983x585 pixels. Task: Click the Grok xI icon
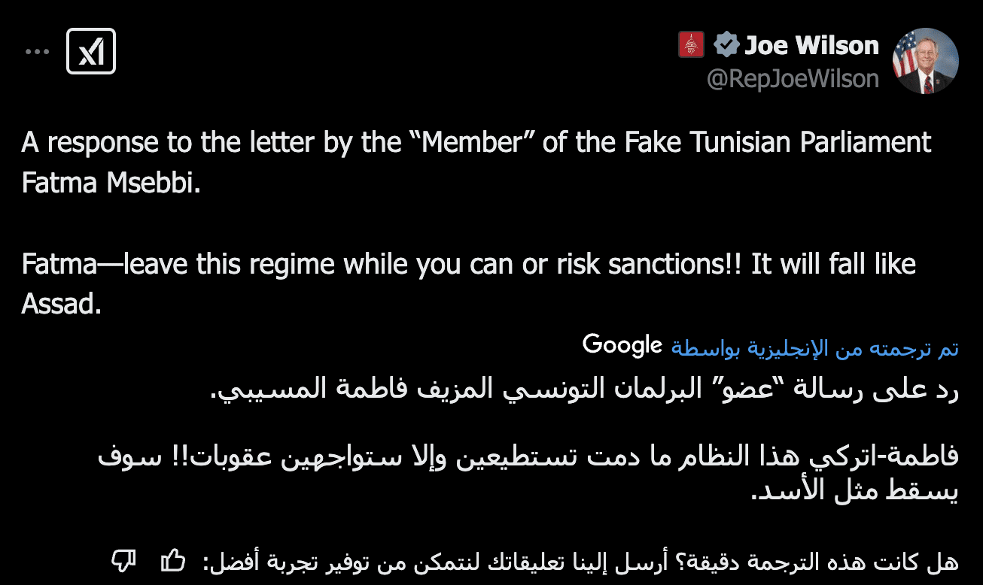pyautogui.click(x=91, y=51)
